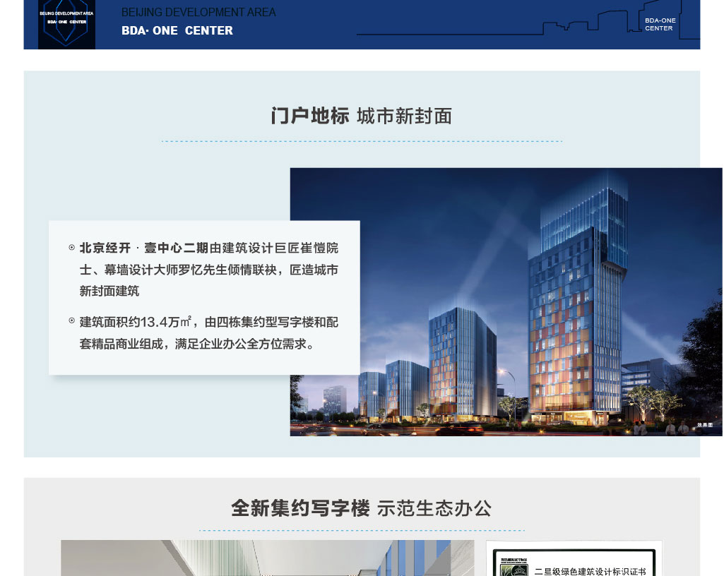Click the heading 门户地标 城市新封面
This screenshot has height=576, width=724.
pyautogui.click(x=362, y=116)
